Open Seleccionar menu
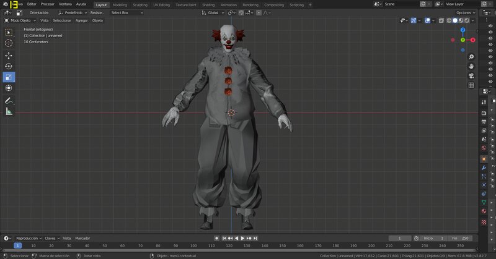The width and height of the screenshot is (496, 259). coord(62,20)
